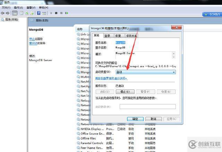The image size is (222, 152).
Task: Click 禁用 startup type of Offline Files
Action: point(131,138)
